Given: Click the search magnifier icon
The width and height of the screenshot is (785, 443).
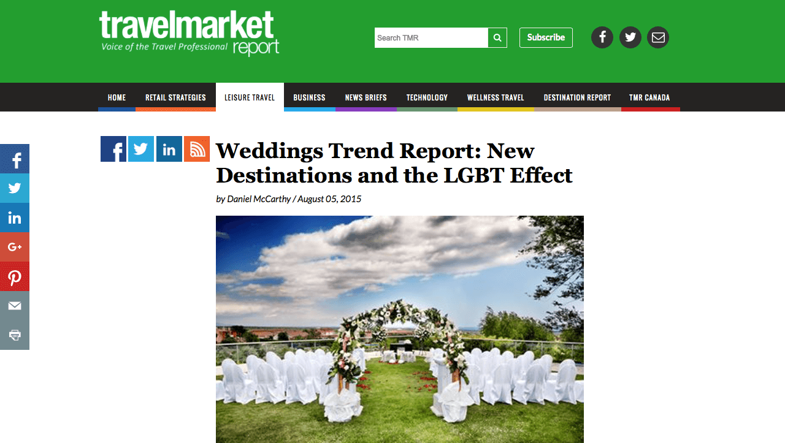Looking at the screenshot, I should click(x=497, y=37).
